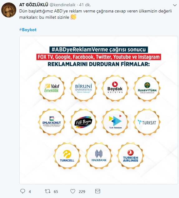179x198 pixels.
Task: Click the Turkcell logo badge
Action: point(67,156)
